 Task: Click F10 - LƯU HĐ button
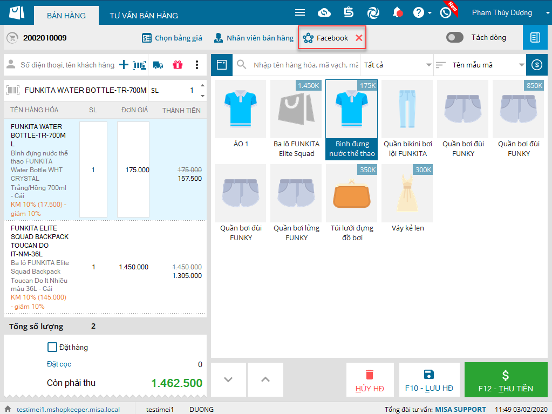coord(429,379)
